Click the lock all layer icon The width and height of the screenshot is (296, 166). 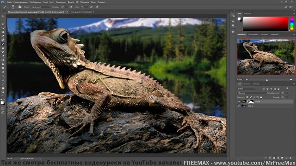[x=261, y=97]
